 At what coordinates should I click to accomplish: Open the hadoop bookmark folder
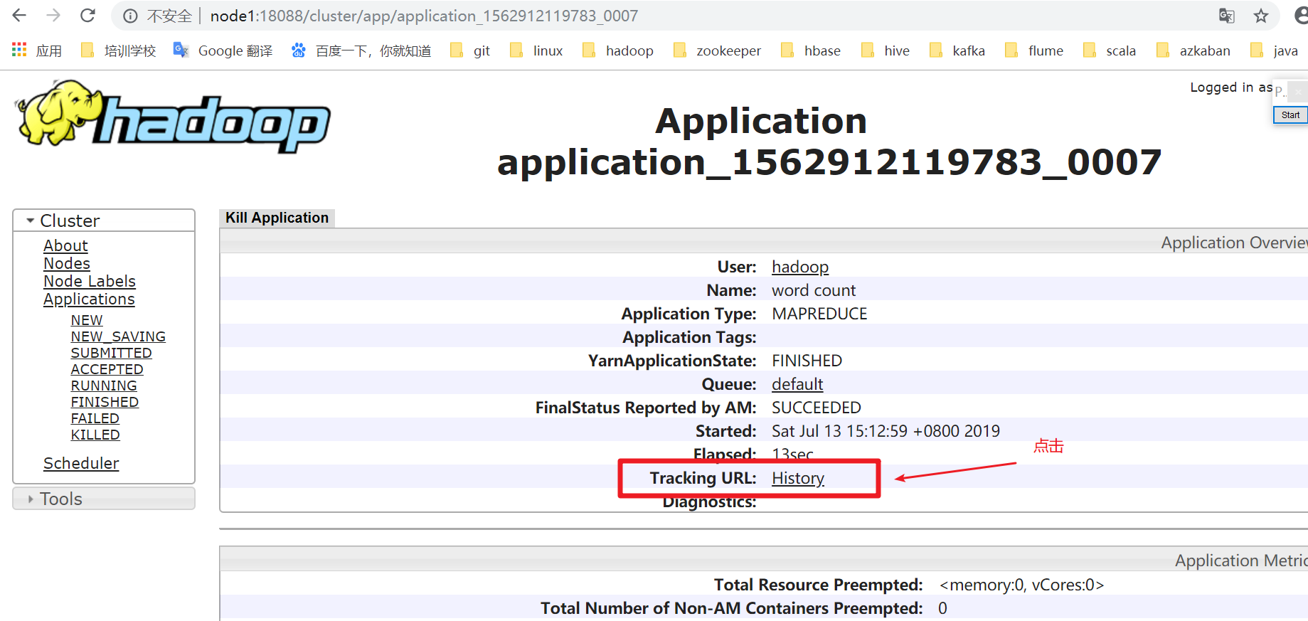(618, 51)
